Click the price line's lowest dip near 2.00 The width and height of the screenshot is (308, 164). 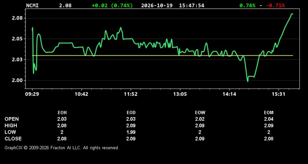(248, 81)
